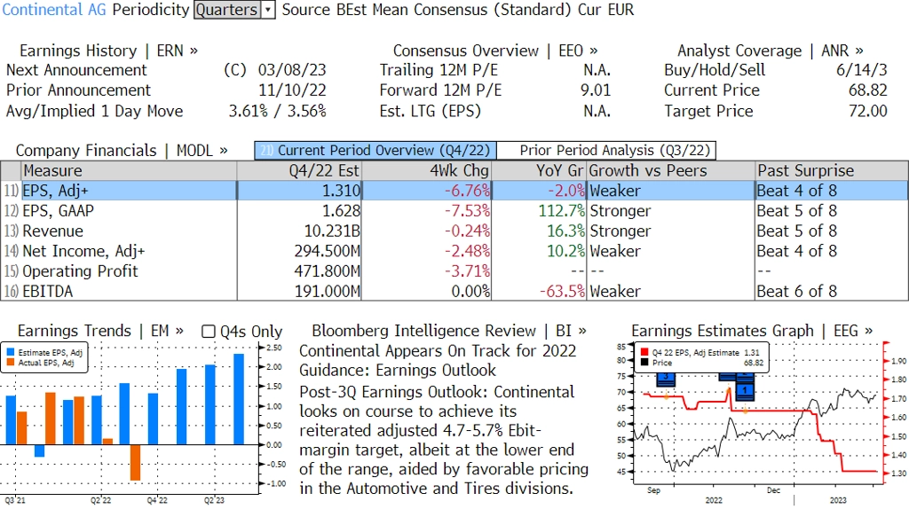Click the YoY Gr column header
Image resolution: width=909 pixels, height=509 pixels.
pos(539,171)
